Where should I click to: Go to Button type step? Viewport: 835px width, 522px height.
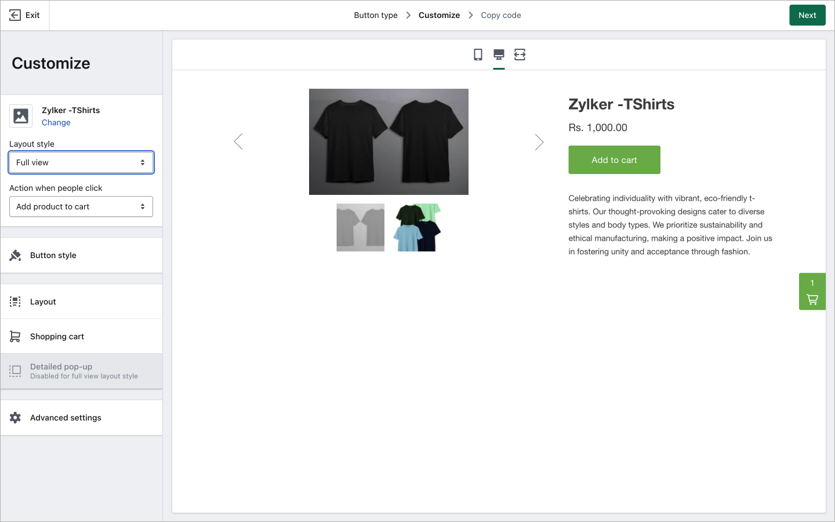[376, 15]
